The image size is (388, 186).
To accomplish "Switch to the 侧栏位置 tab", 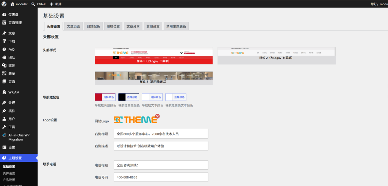I will pyautogui.click(x=113, y=26).
